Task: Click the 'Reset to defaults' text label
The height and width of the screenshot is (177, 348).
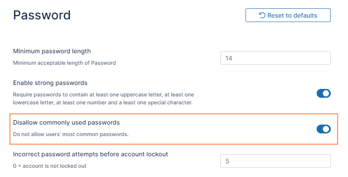Action: [292, 15]
